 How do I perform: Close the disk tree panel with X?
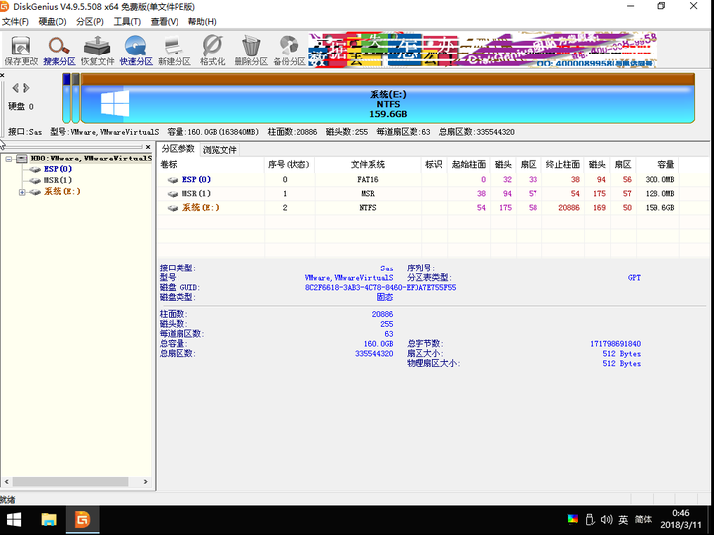[148, 147]
